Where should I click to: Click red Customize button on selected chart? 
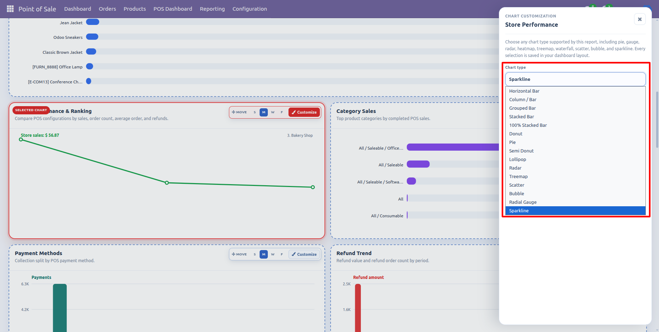[x=304, y=112]
